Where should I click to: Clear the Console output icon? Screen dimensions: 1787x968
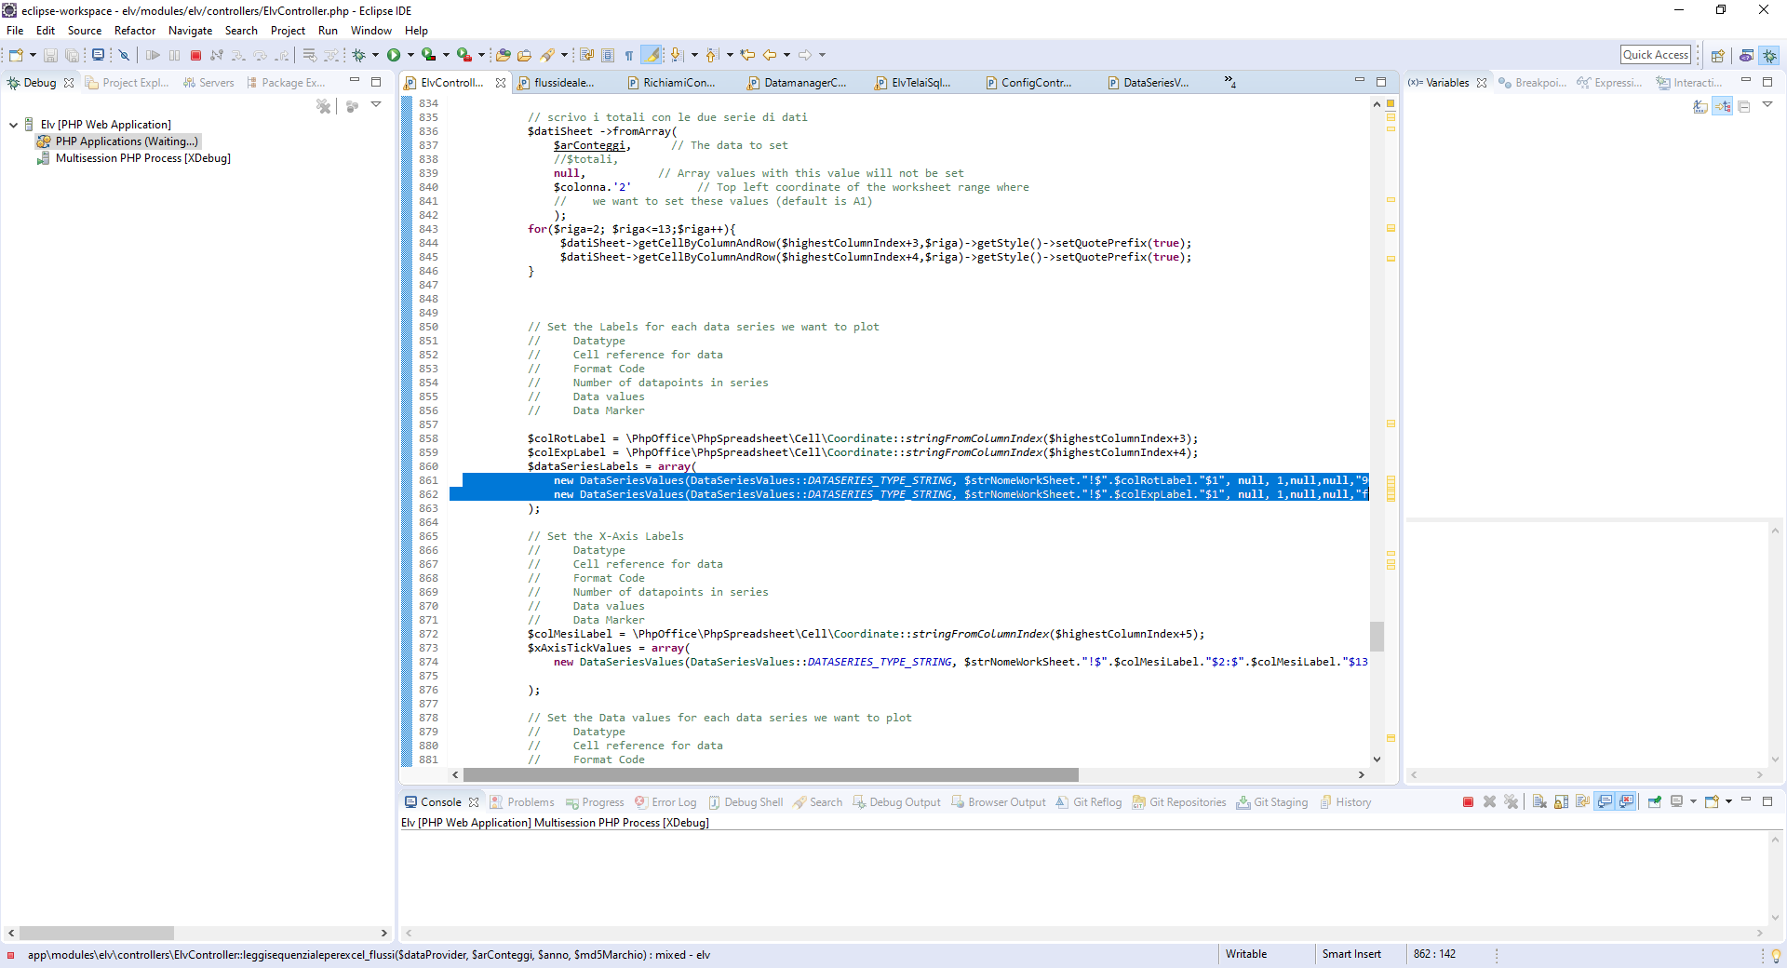click(x=1538, y=801)
